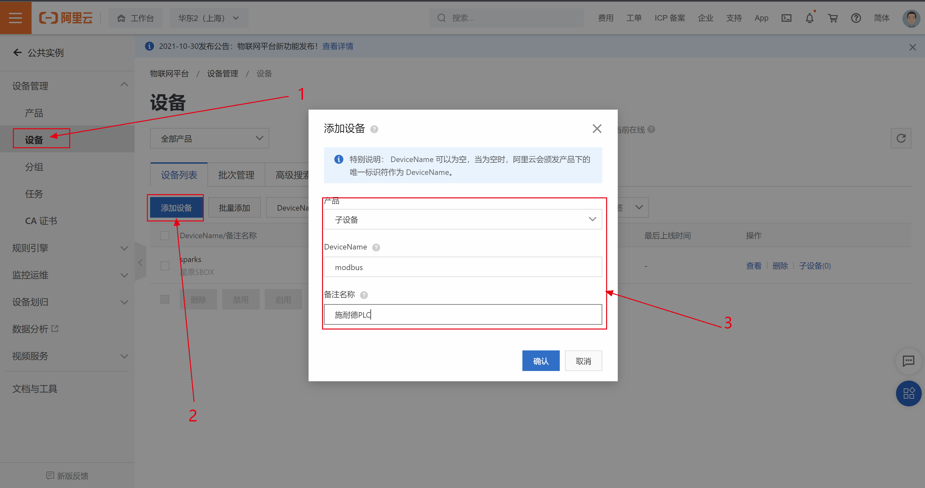Expand the 华东2（上海）region selector
This screenshot has width=925, height=488.
pos(209,18)
